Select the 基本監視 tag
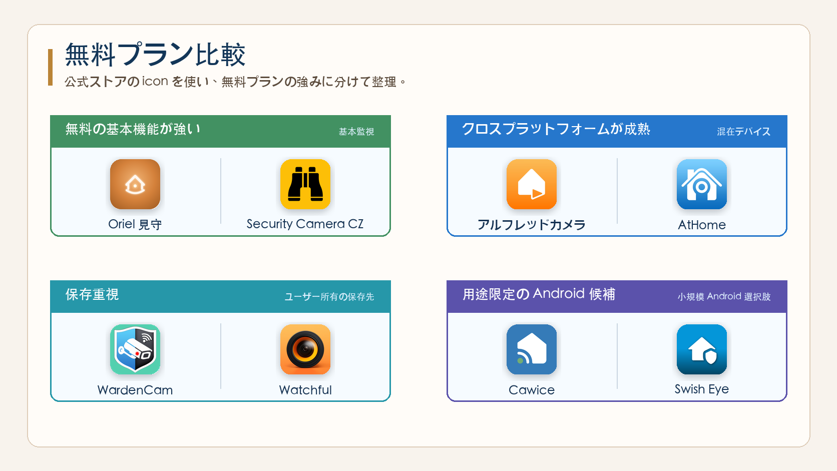837x471 pixels. click(356, 132)
